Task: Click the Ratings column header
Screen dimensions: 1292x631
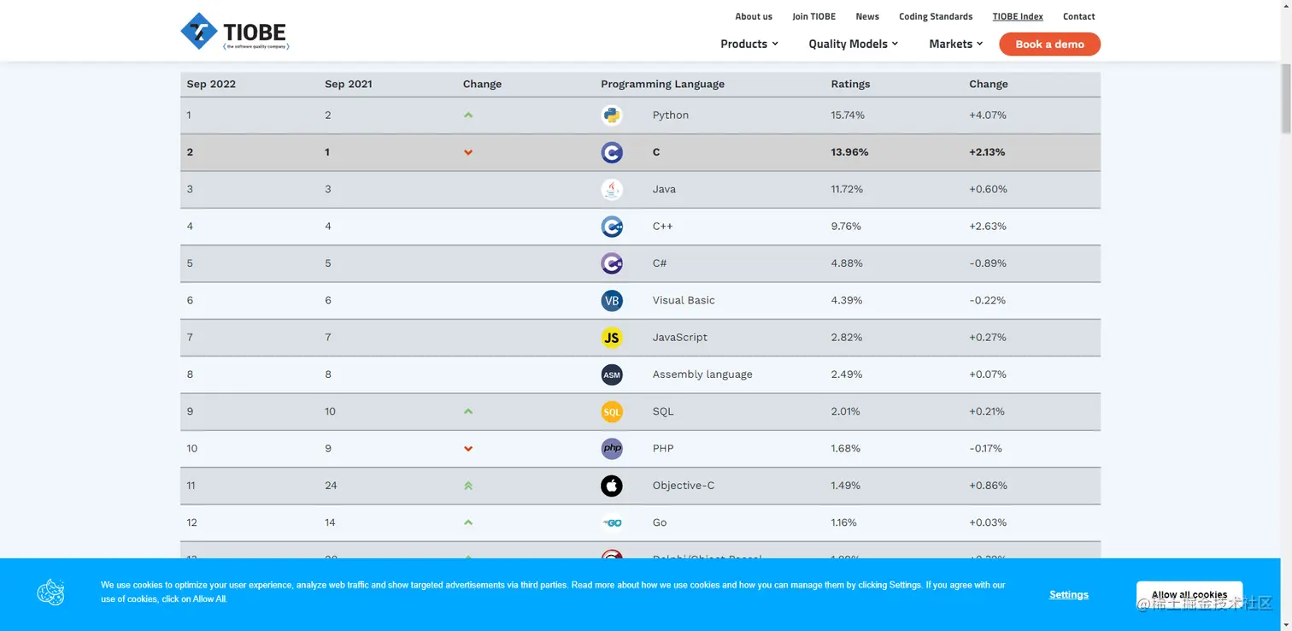Action: click(850, 84)
